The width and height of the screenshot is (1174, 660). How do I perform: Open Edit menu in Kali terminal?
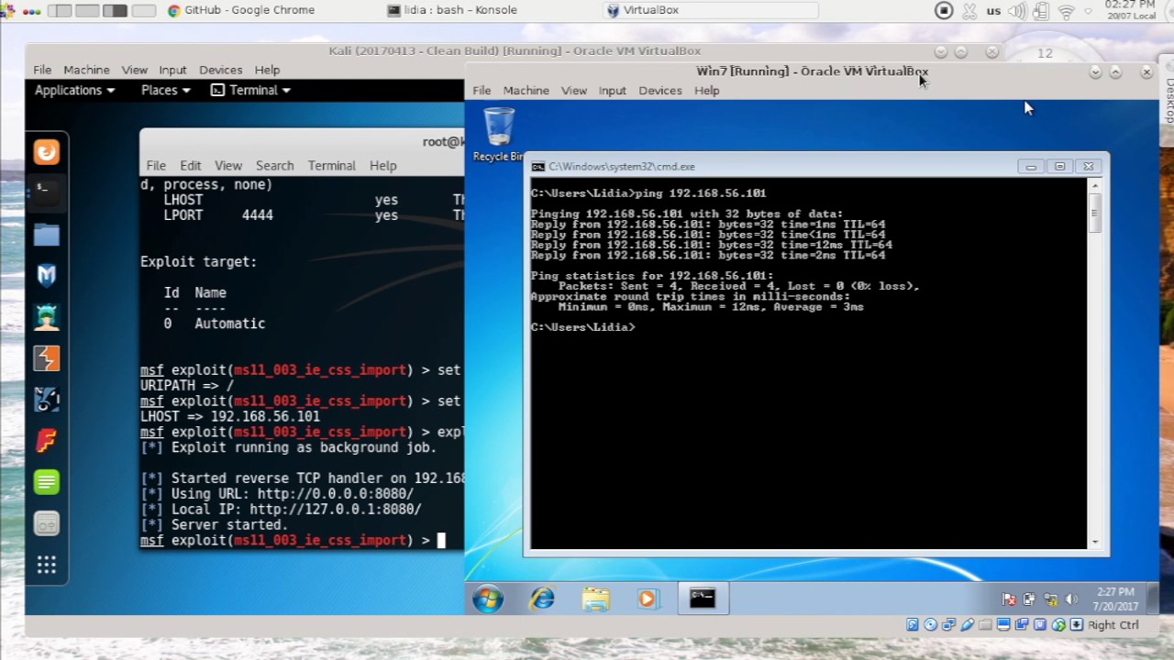pos(190,165)
